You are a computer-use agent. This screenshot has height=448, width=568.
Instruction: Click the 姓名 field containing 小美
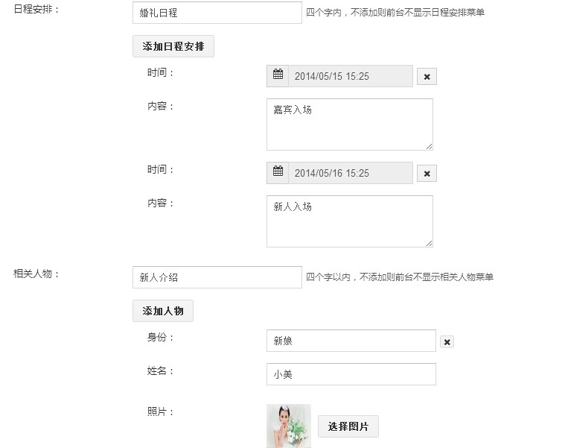[351, 374]
